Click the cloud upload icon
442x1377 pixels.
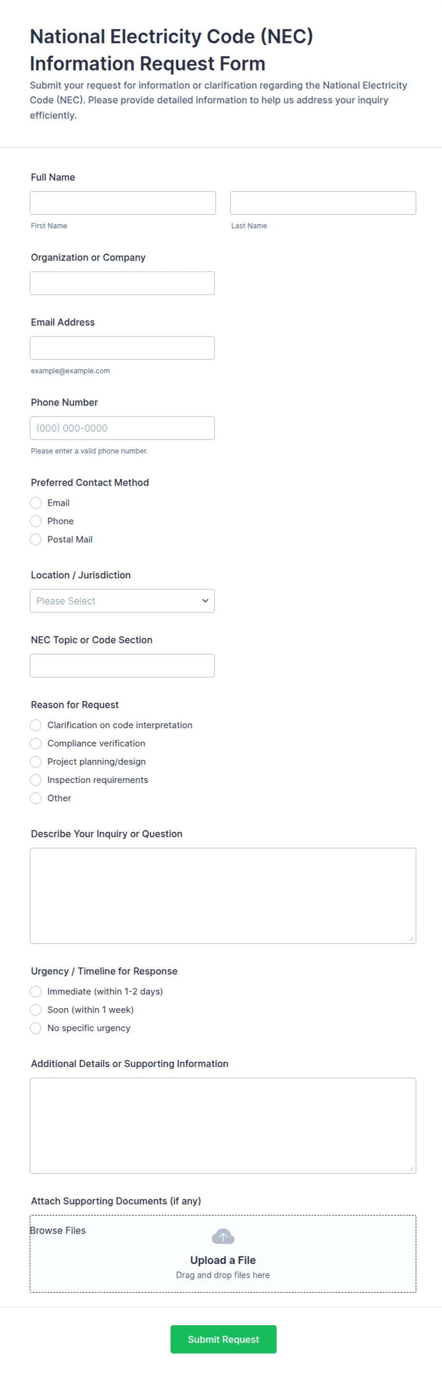223,1236
